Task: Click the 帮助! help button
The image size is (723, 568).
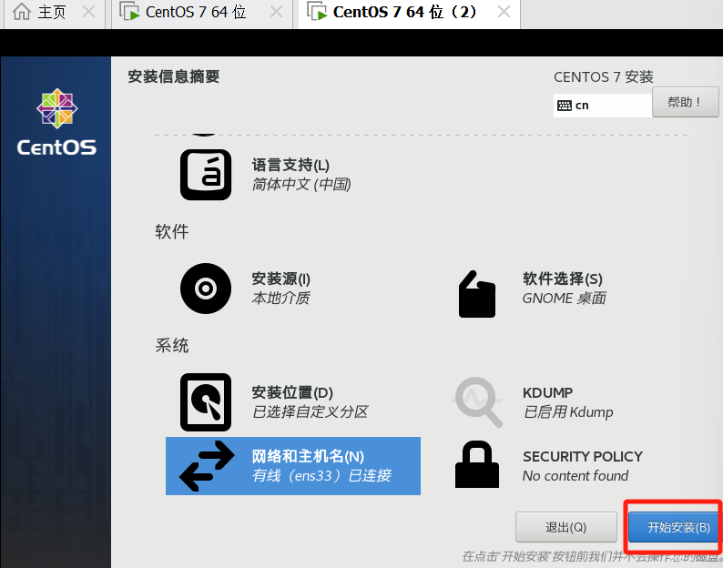Action: click(685, 102)
